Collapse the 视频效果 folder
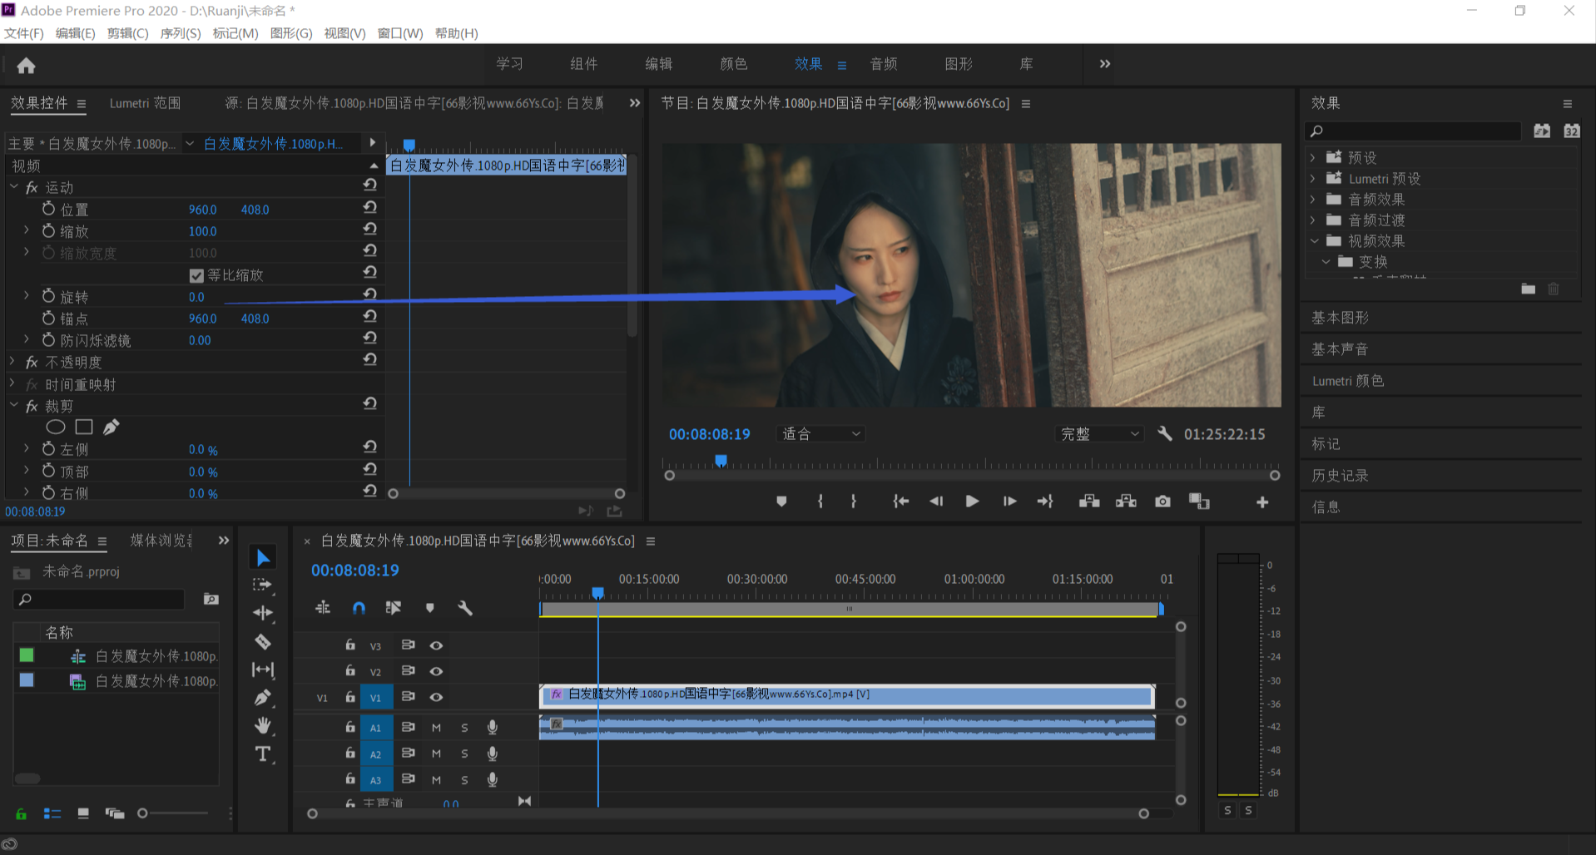 click(x=1314, y=240)
